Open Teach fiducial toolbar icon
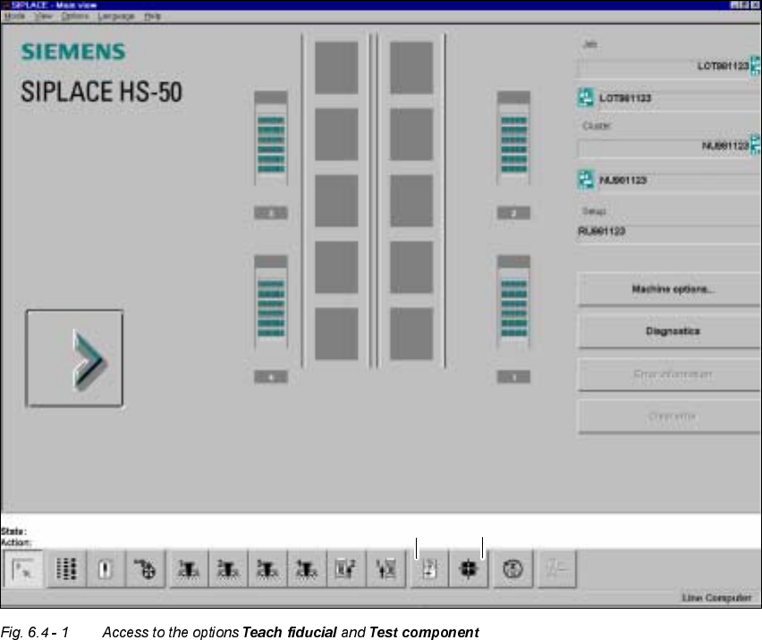 (429, 568)
